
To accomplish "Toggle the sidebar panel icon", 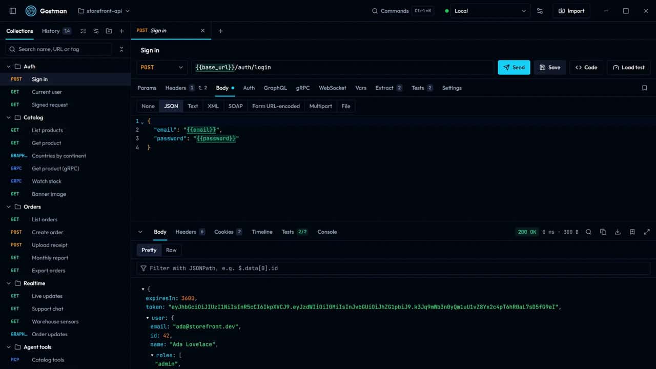I will click(x=13, y=11).
